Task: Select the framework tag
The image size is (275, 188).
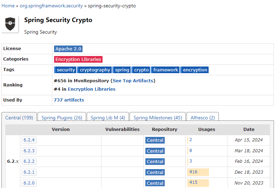Action: pos(165,70)
